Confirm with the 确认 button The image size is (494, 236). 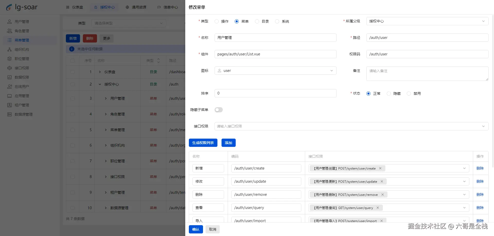(x=196, y=229)
